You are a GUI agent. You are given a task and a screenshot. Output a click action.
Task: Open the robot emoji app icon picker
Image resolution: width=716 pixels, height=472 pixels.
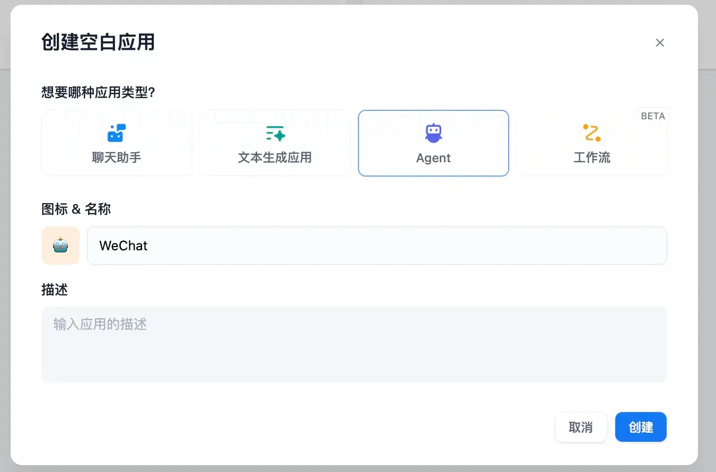(x=60, y=246)
